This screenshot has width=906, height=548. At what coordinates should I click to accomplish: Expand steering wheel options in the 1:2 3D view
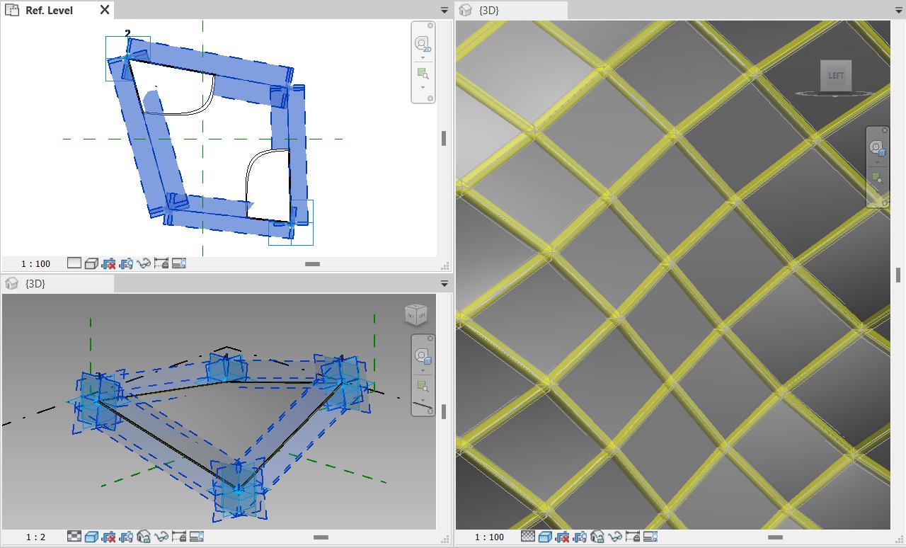point(423,370)
